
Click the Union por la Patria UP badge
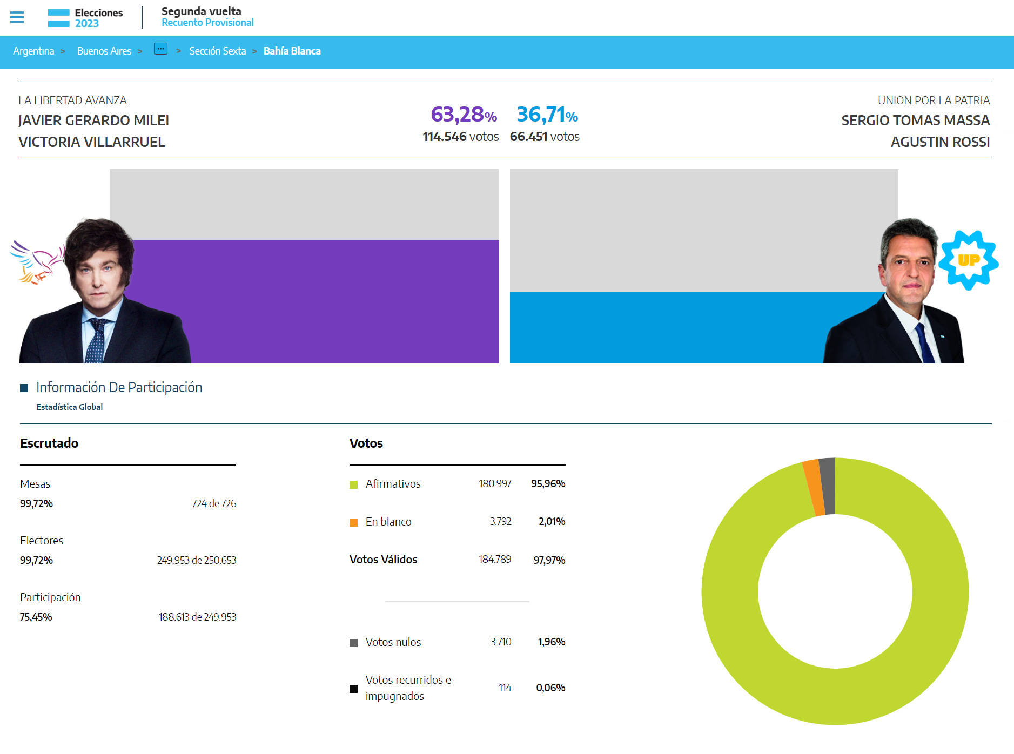point(968,260)
